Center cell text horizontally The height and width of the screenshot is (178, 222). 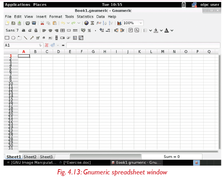(x=50, y=30)
